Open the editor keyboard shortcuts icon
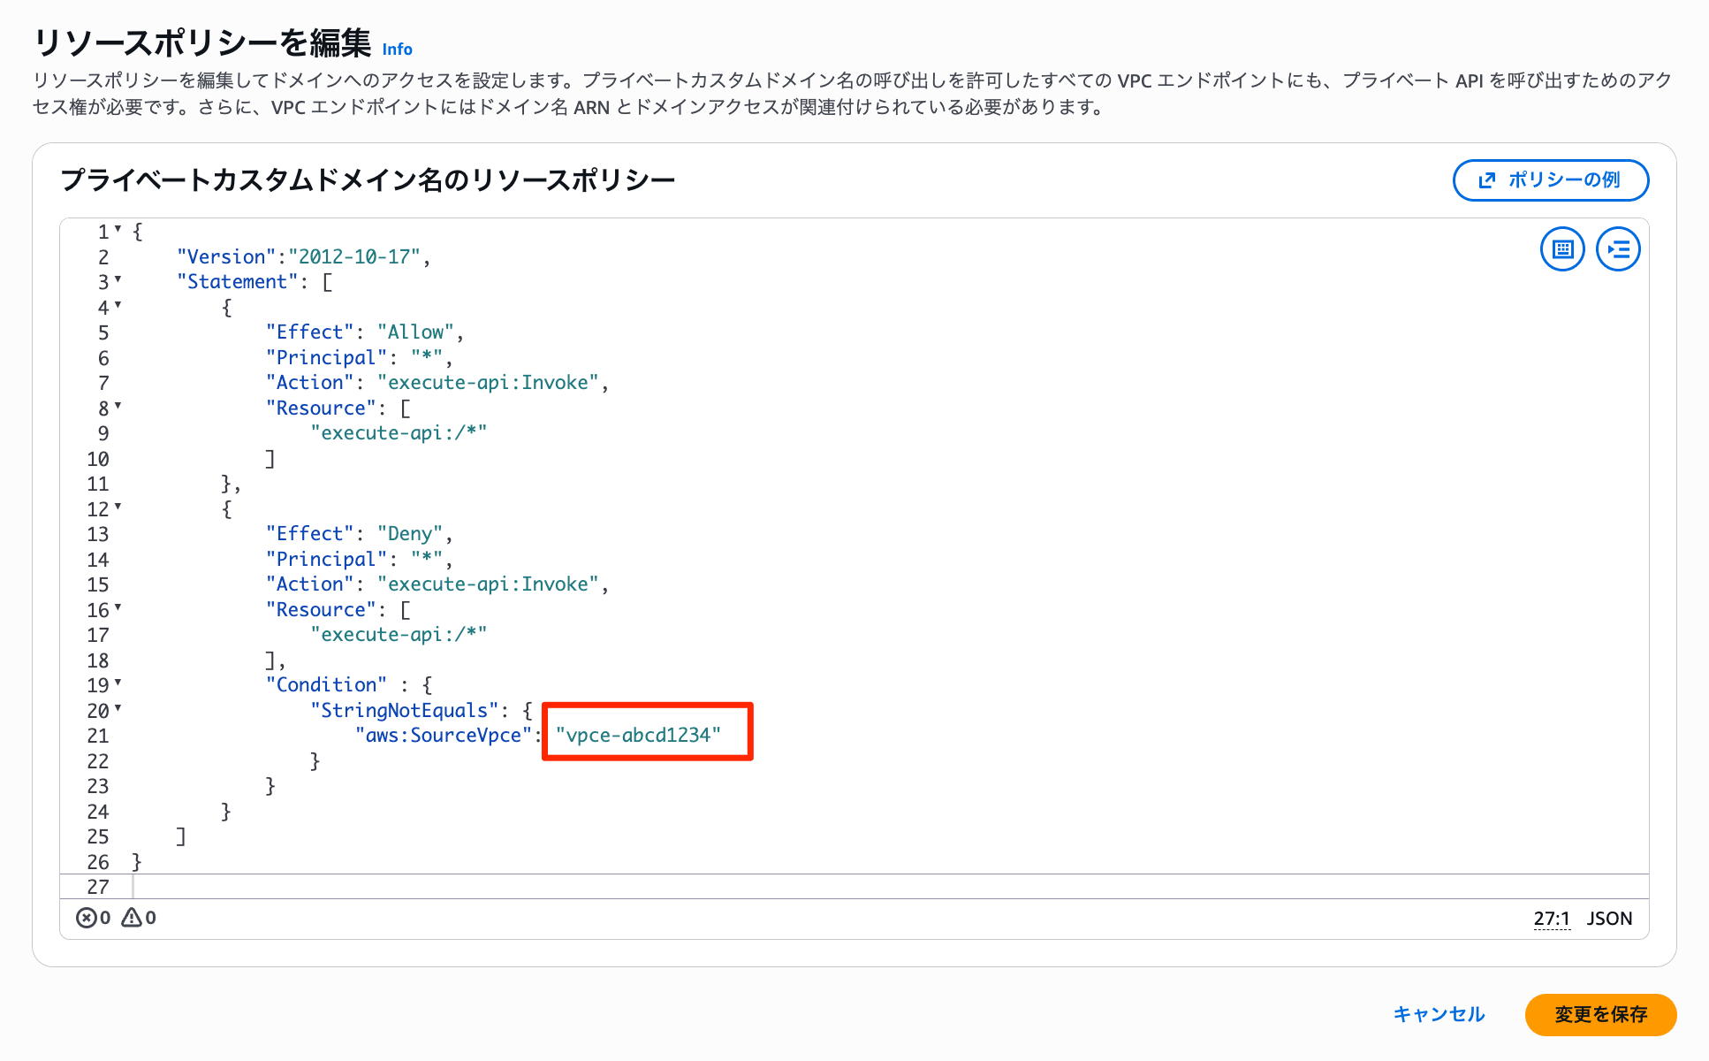The height and width of the screenshot is (1061, 1709). (1562, 249)
